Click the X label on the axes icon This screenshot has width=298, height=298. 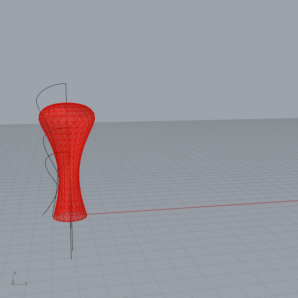click(x=26, y=283)
